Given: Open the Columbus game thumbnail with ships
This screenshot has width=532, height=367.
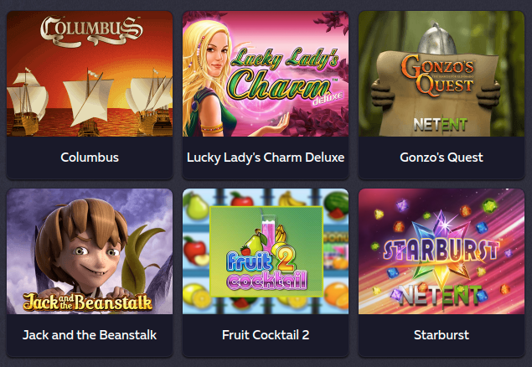Looking at the screenshot, I should pyautogui.click(x=90, y=74).
